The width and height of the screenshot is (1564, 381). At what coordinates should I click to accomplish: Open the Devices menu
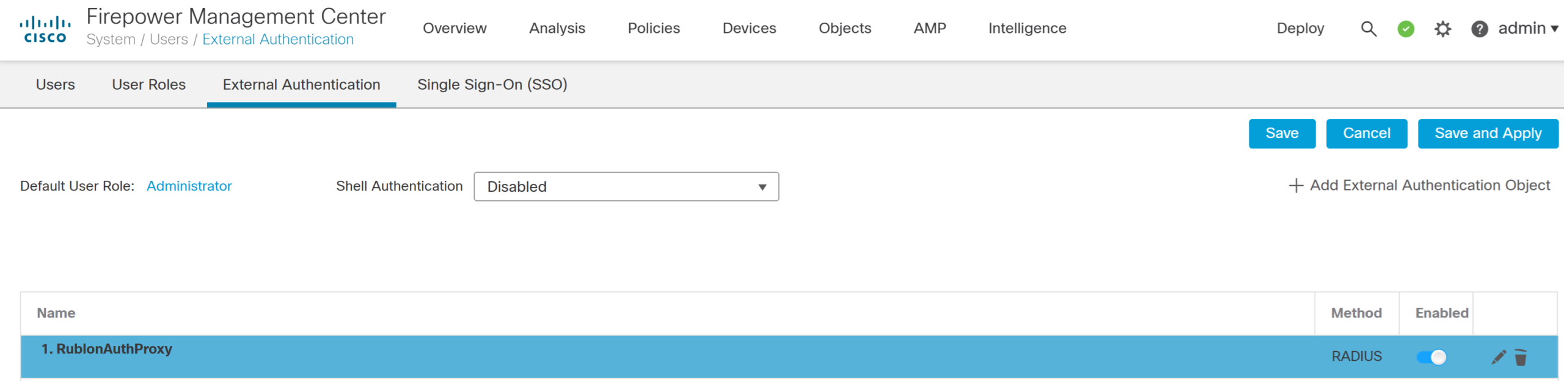pyautogui.click(x=749, y=29)
